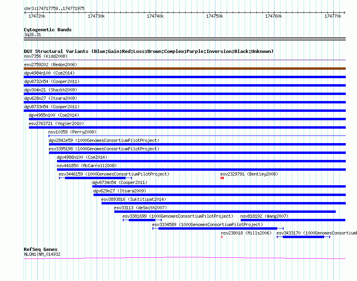Select gene NLGN1|NM_014932 label
Viewport: 357px width, 281px height.
(42, 255)
